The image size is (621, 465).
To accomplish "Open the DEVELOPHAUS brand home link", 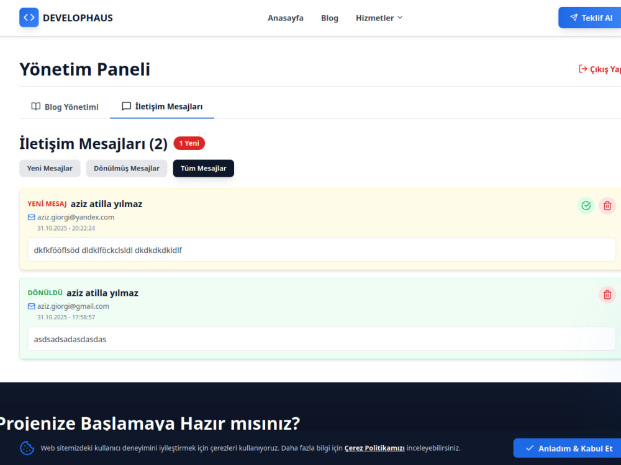I will [66, 18].
